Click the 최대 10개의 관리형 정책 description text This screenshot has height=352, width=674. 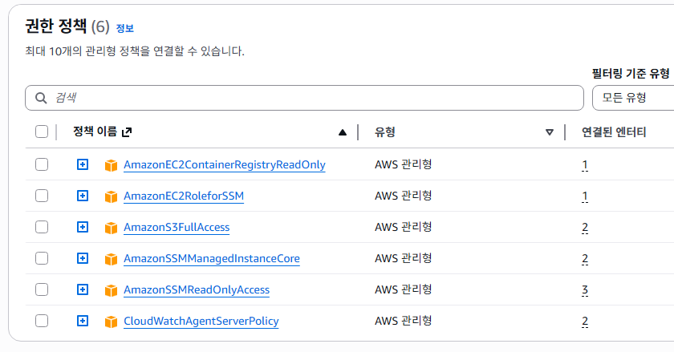(135, 51)
